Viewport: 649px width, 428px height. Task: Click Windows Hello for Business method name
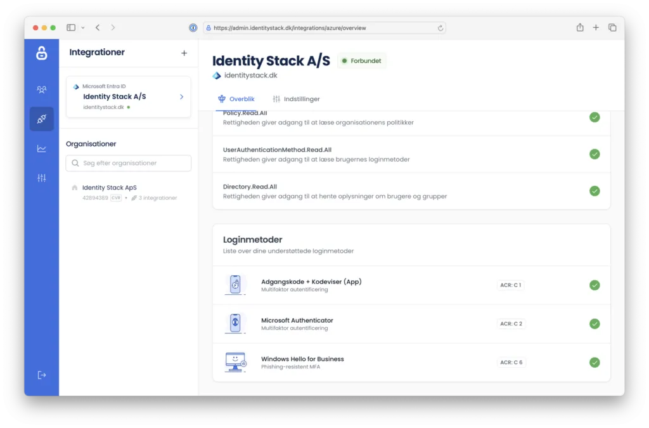click(x=302, y=359)
